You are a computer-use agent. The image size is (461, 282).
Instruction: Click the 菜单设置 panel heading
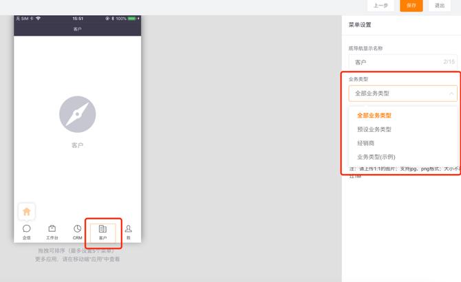coord(360,25)
